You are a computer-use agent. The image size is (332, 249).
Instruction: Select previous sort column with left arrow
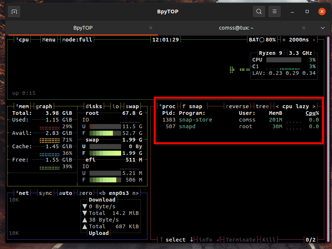point(277,106)
